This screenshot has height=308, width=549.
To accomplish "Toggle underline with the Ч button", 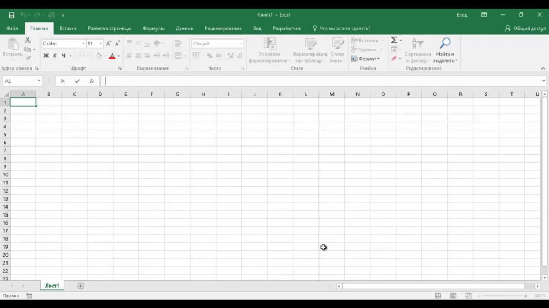I will 63,56.
